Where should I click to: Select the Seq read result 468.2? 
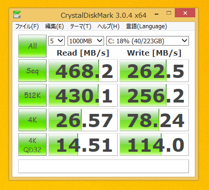[83, 71]
